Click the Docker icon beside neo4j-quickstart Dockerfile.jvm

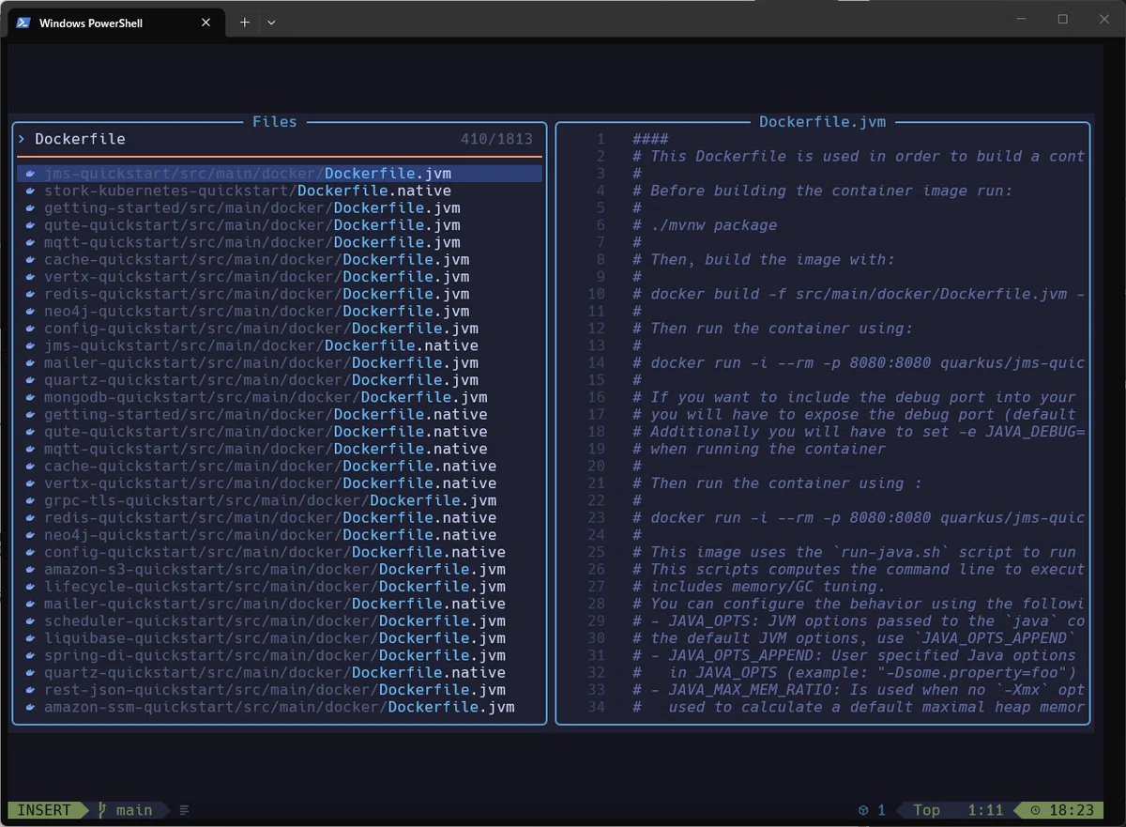(31, 312)
